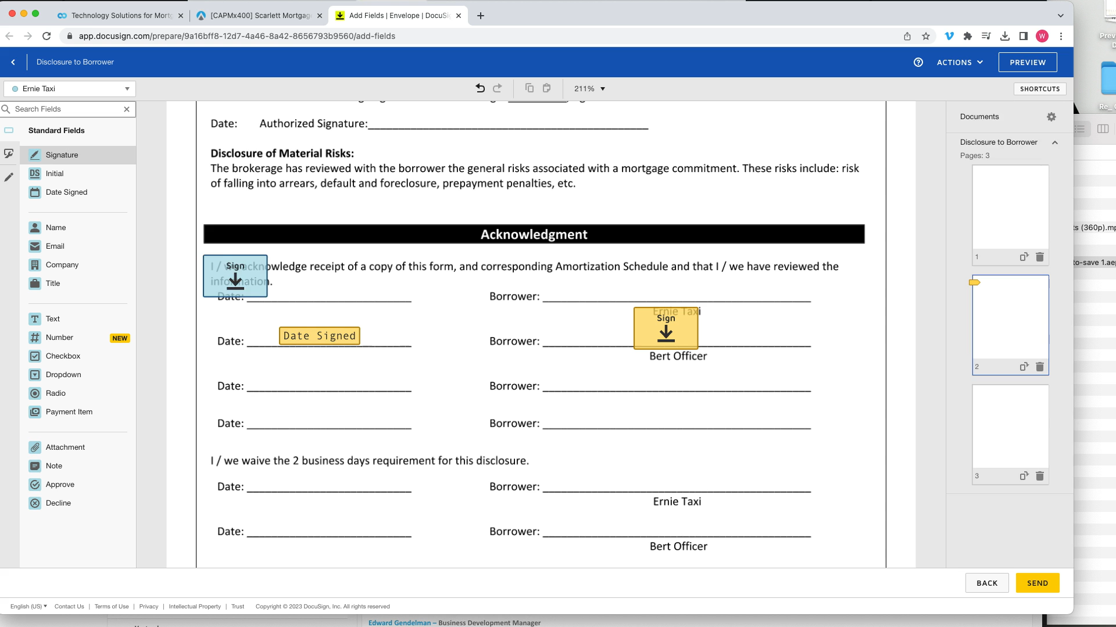Viewport: 1116px width, 627px height.
Task: Redo the last undone action
Action: [x=498, y=88]
